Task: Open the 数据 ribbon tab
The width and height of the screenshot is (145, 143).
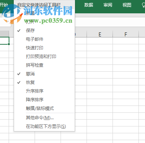Action: 89,5
